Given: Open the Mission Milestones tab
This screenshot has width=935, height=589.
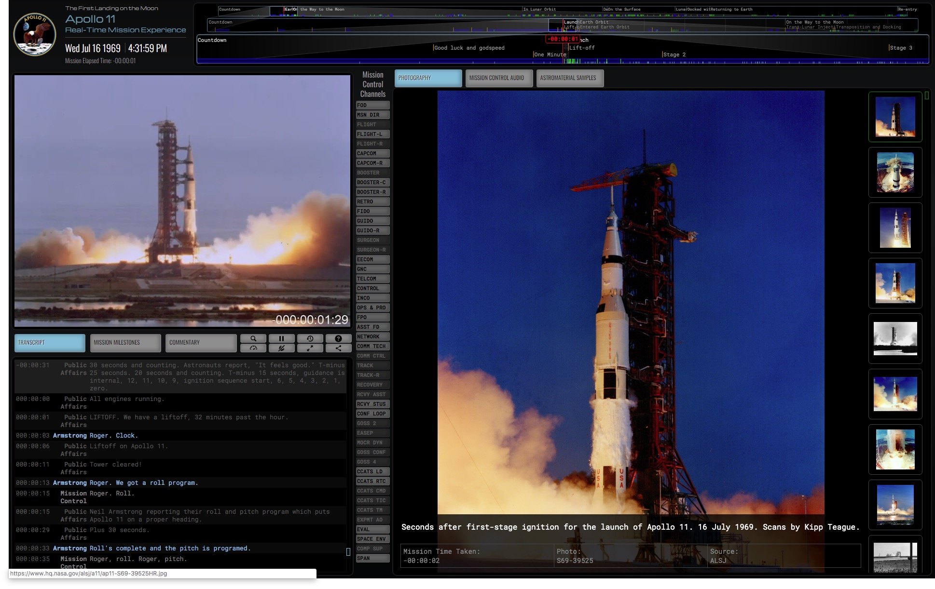Looking at the screenshot, I should click(x=125, y=343).
